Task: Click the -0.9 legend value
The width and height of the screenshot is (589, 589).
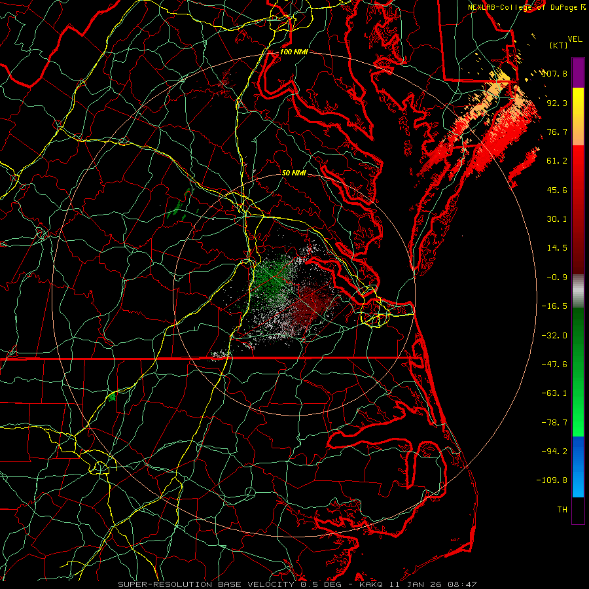Action: [x=558, y=277]
